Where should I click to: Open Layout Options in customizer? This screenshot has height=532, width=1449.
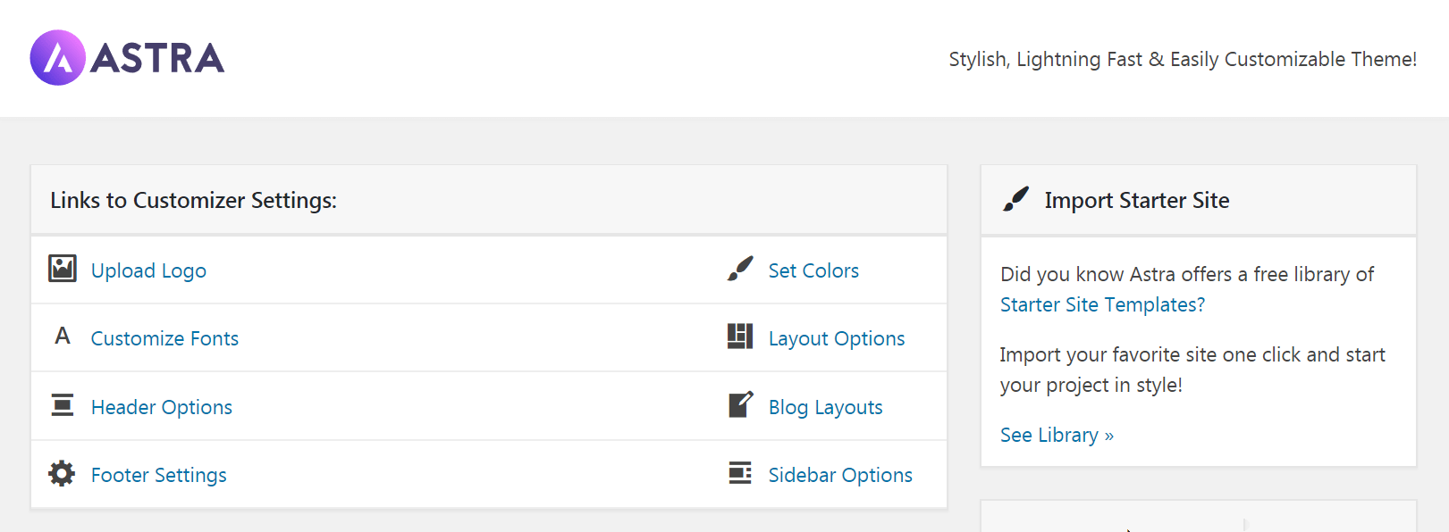pyautogui.click(x=837, y=338)
